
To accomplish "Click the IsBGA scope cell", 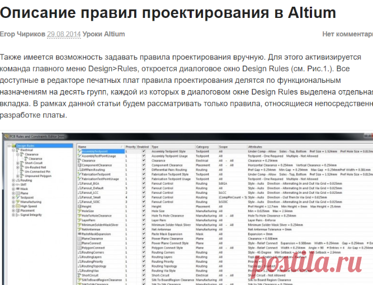I will coord(223,183).
